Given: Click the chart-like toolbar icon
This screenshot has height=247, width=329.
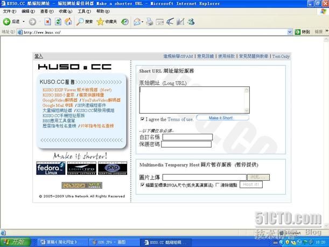Looking at the screenshot, I should click(x=180, y=22).
